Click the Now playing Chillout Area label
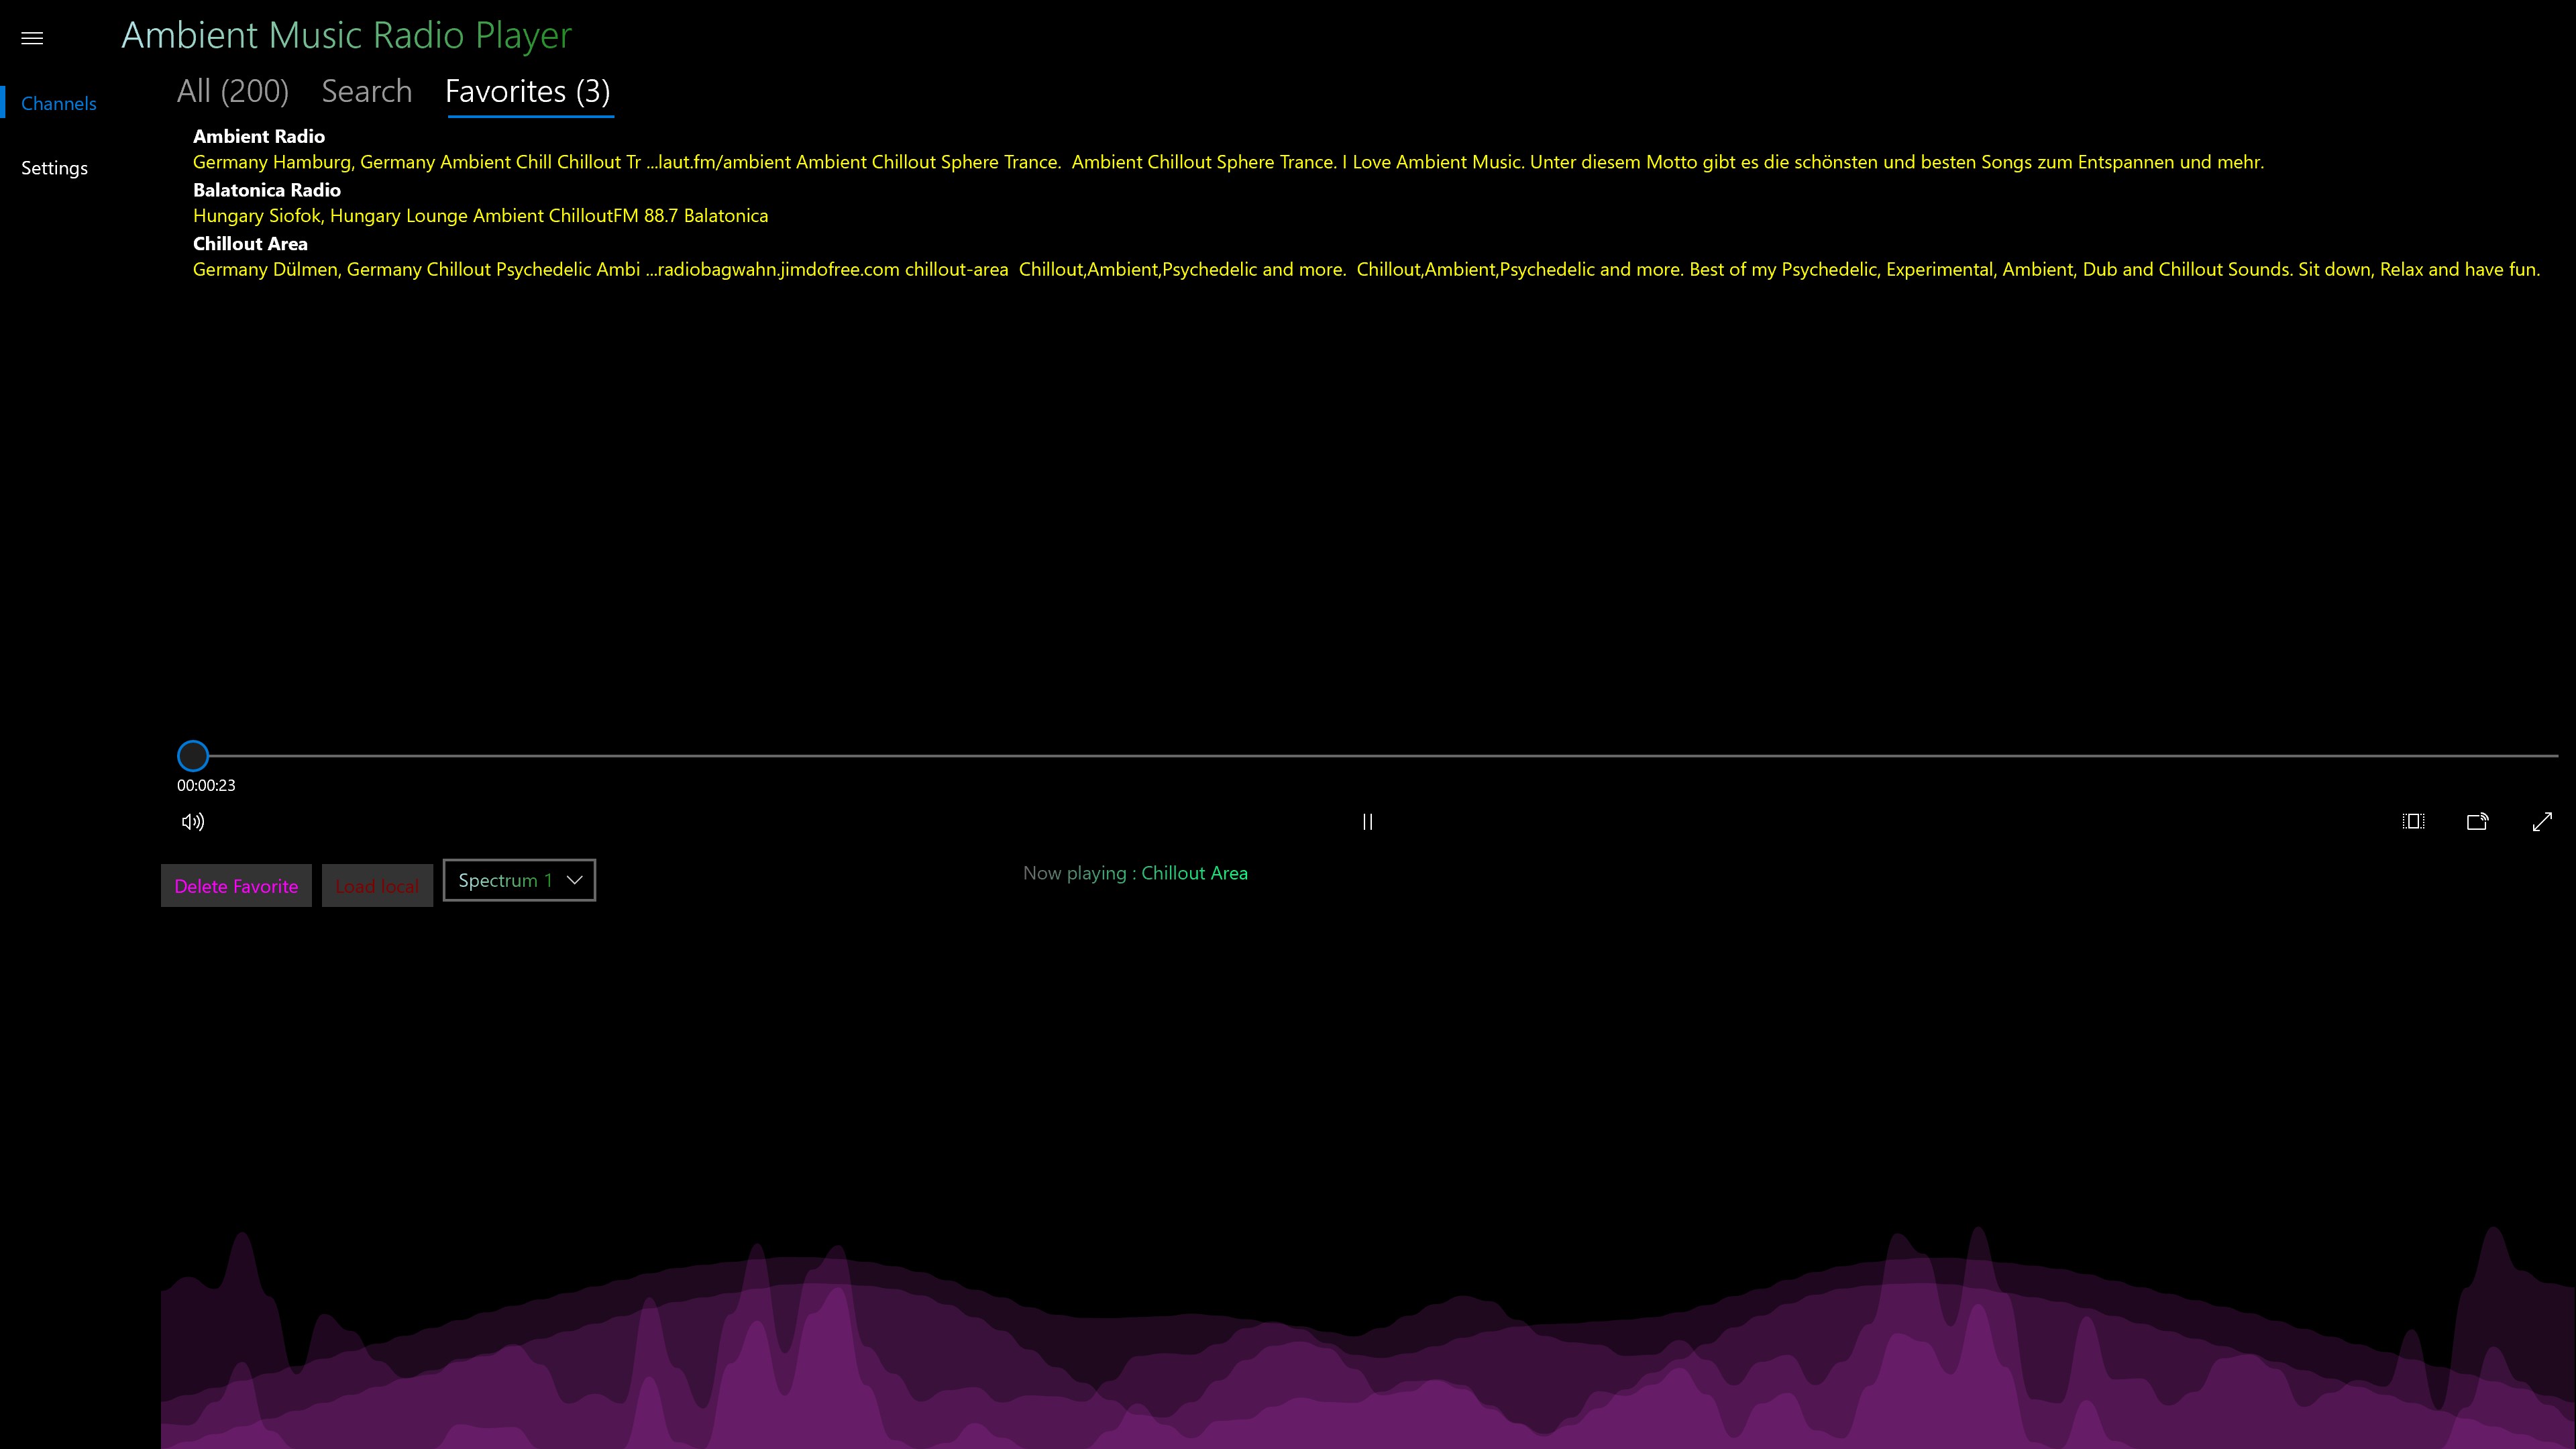Viewport: 2576px width, 1449px height. tap(1135, 874)
